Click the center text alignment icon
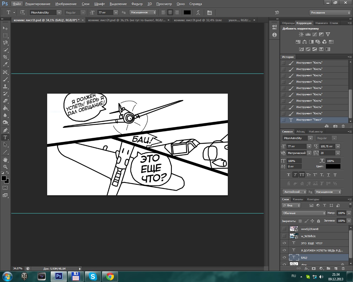The width and height of the screenshot is (353, 282). tap(170, 12)
